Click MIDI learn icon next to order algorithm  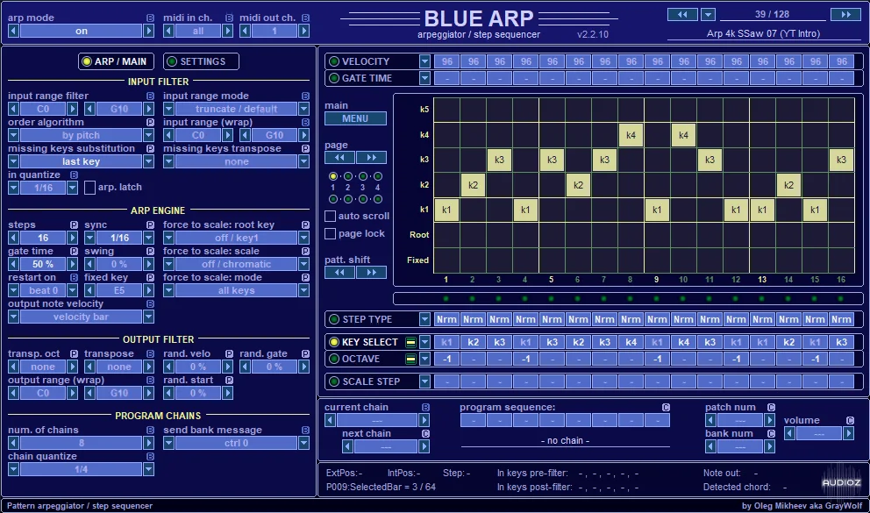tap(150, 122)
